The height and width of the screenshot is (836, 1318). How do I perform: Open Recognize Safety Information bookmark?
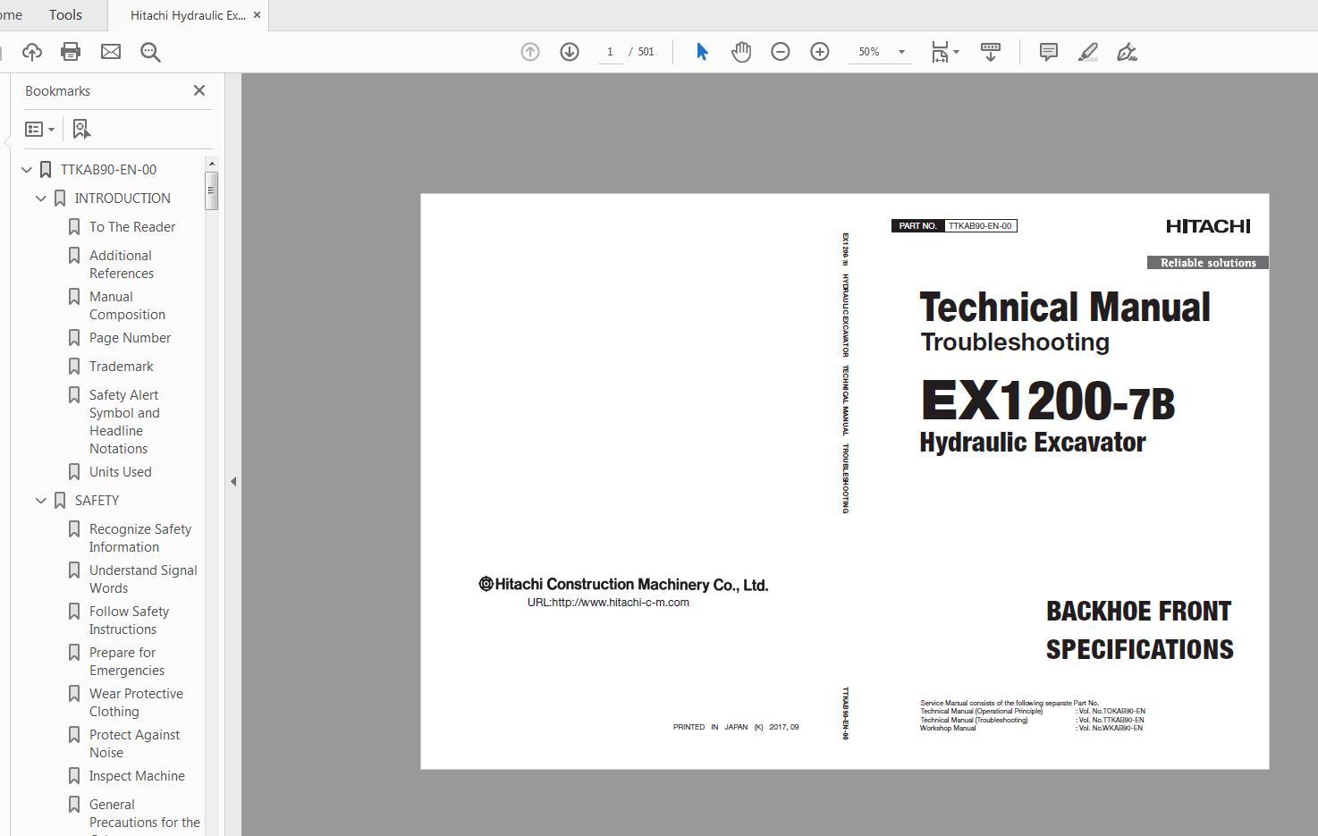[140, 537]
